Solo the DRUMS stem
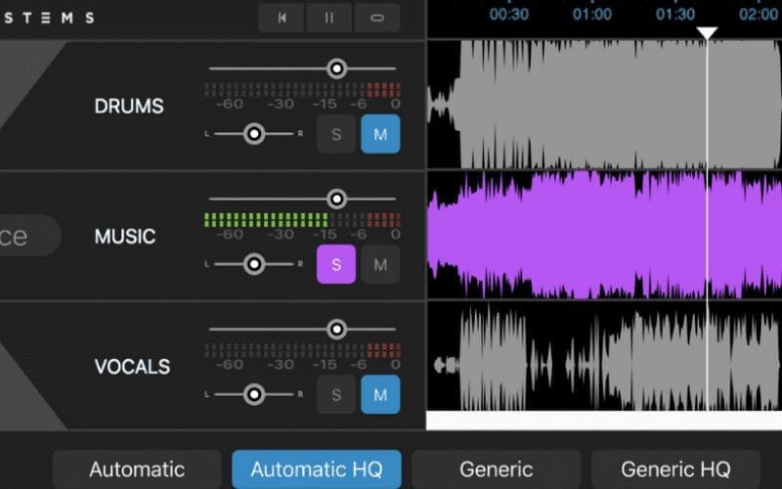The height and width of the screenshot is (489, 782). click(336, 134)
